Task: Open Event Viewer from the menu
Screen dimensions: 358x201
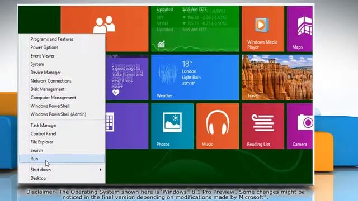Action: coord(62,56)
